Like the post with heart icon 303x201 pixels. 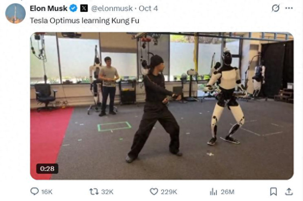154,192
